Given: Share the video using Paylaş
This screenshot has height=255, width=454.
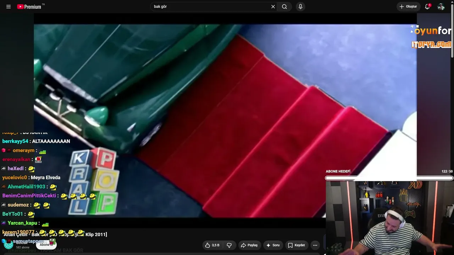Looking at the screenshot, I should click(x=249, y=245).
